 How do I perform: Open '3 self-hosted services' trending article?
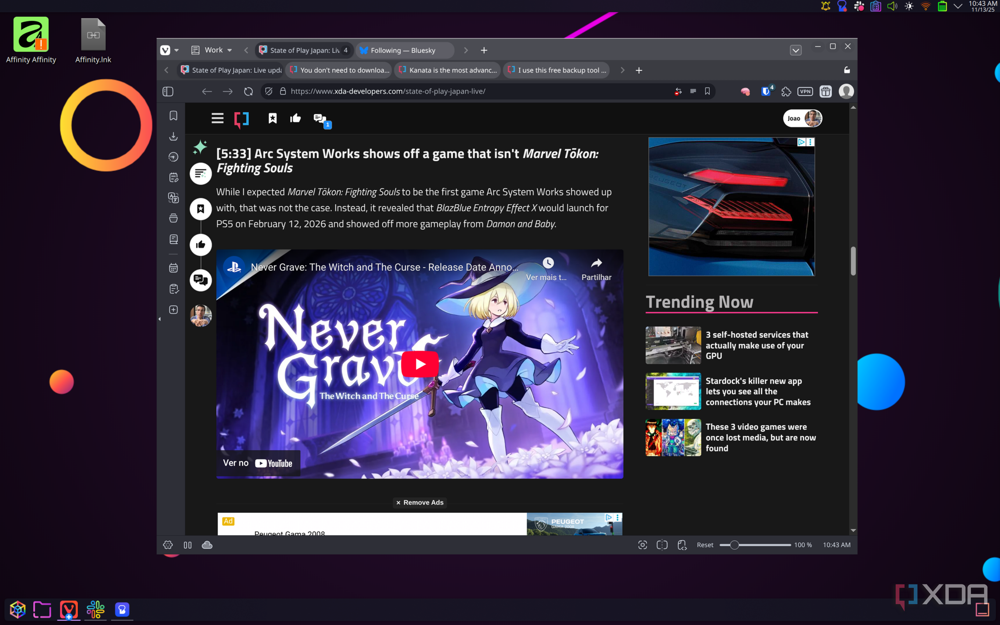(x=732, y=345)
